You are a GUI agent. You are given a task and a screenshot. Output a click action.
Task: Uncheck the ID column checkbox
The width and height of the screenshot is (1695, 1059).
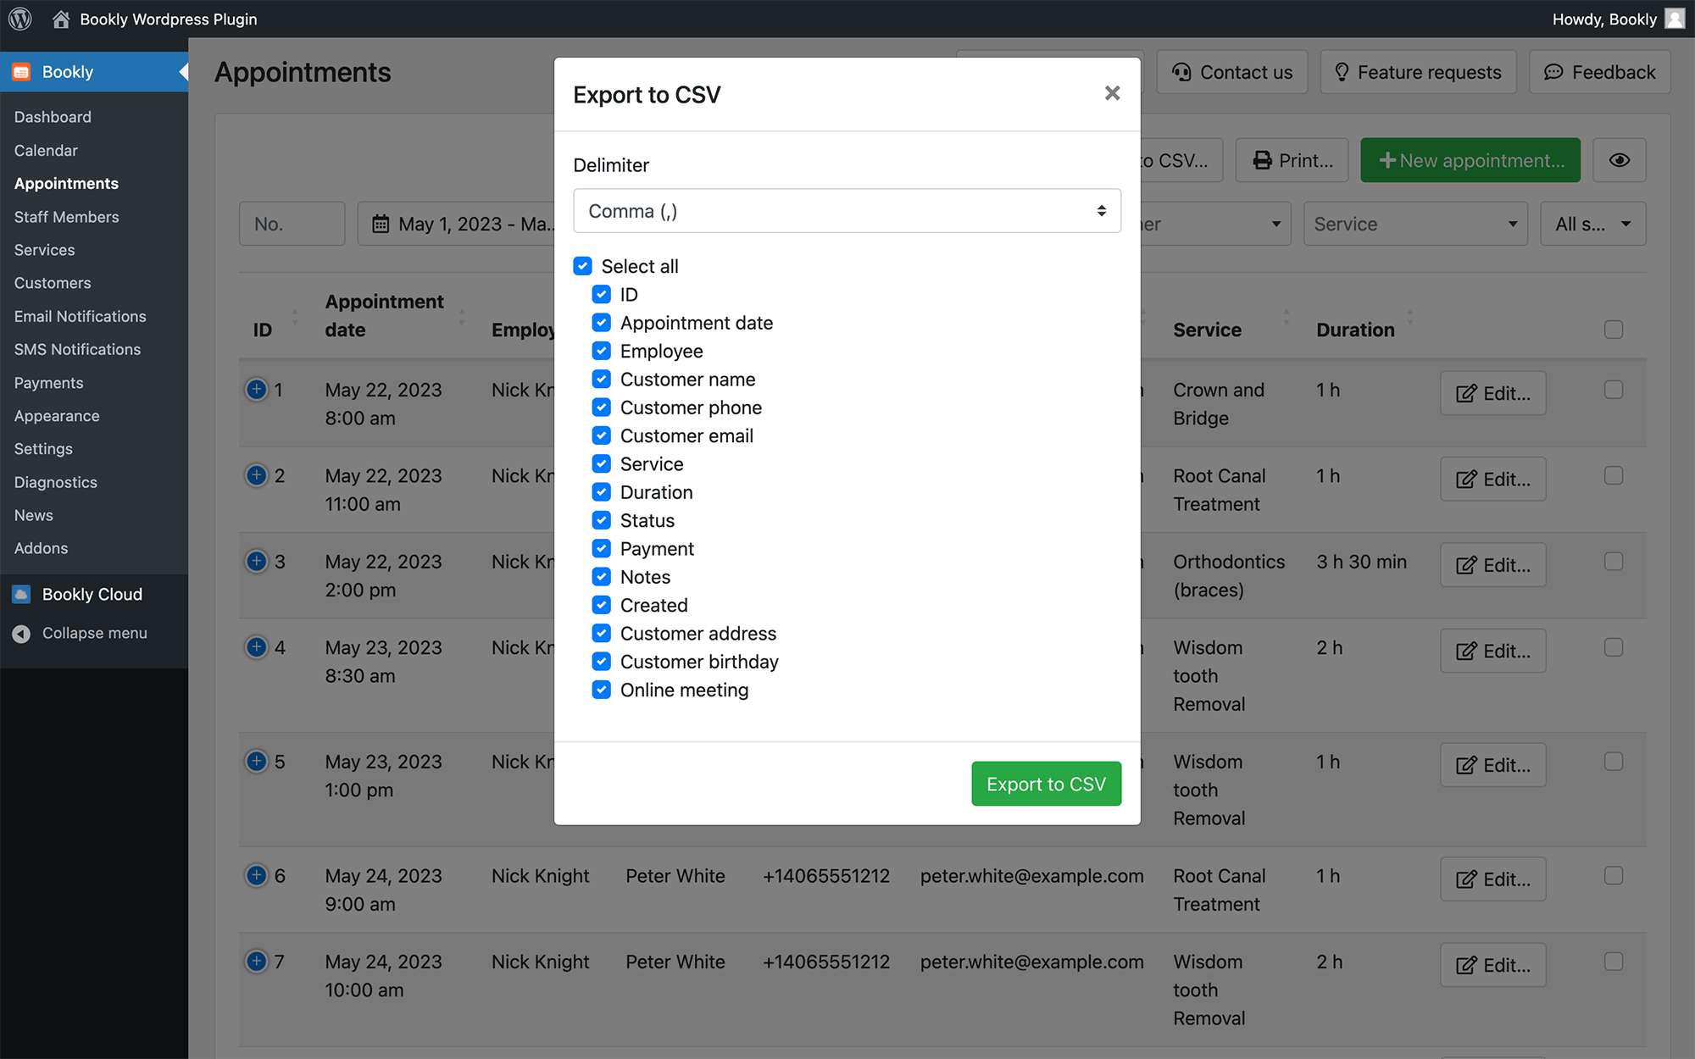(x=601, y=295)
